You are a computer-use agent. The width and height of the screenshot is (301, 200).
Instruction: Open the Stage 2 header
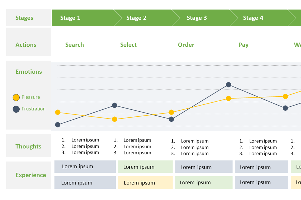[137, 18]
